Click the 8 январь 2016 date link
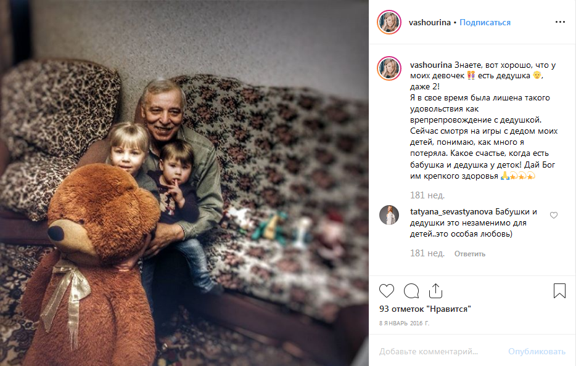The width and height of the screenshot is (576, 366). [x=404, y=323]
